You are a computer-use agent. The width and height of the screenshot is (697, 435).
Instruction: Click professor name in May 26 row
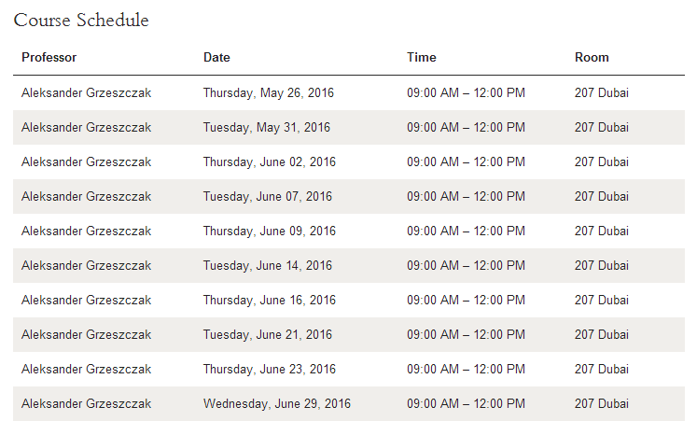coord(86,93)
